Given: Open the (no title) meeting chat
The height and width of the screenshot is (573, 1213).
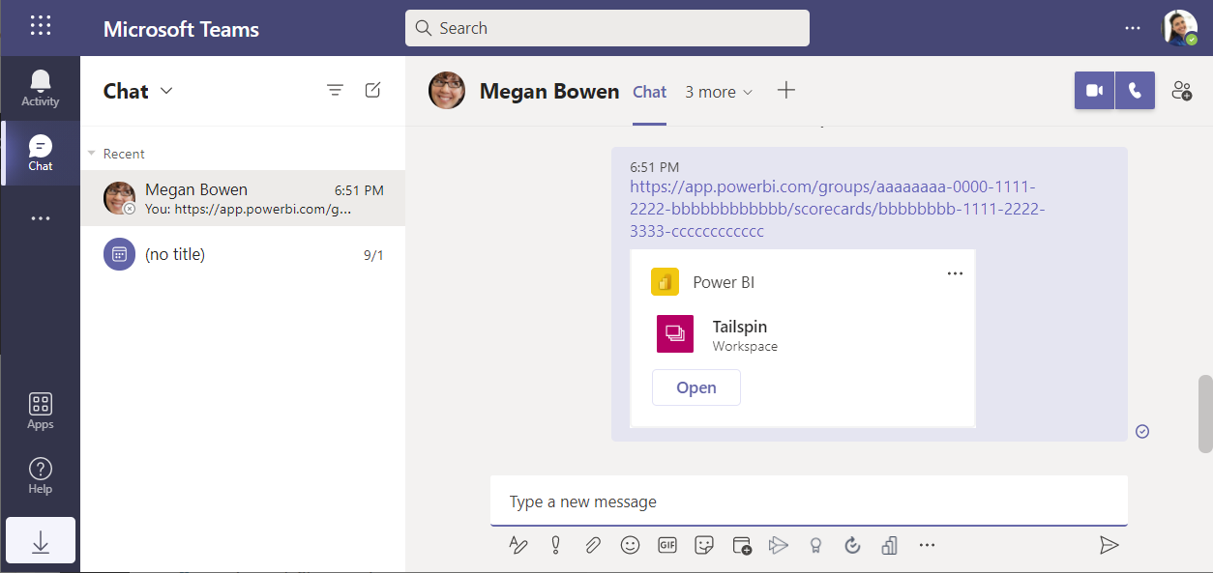Looking at the screenshot, I should point(243,254).
